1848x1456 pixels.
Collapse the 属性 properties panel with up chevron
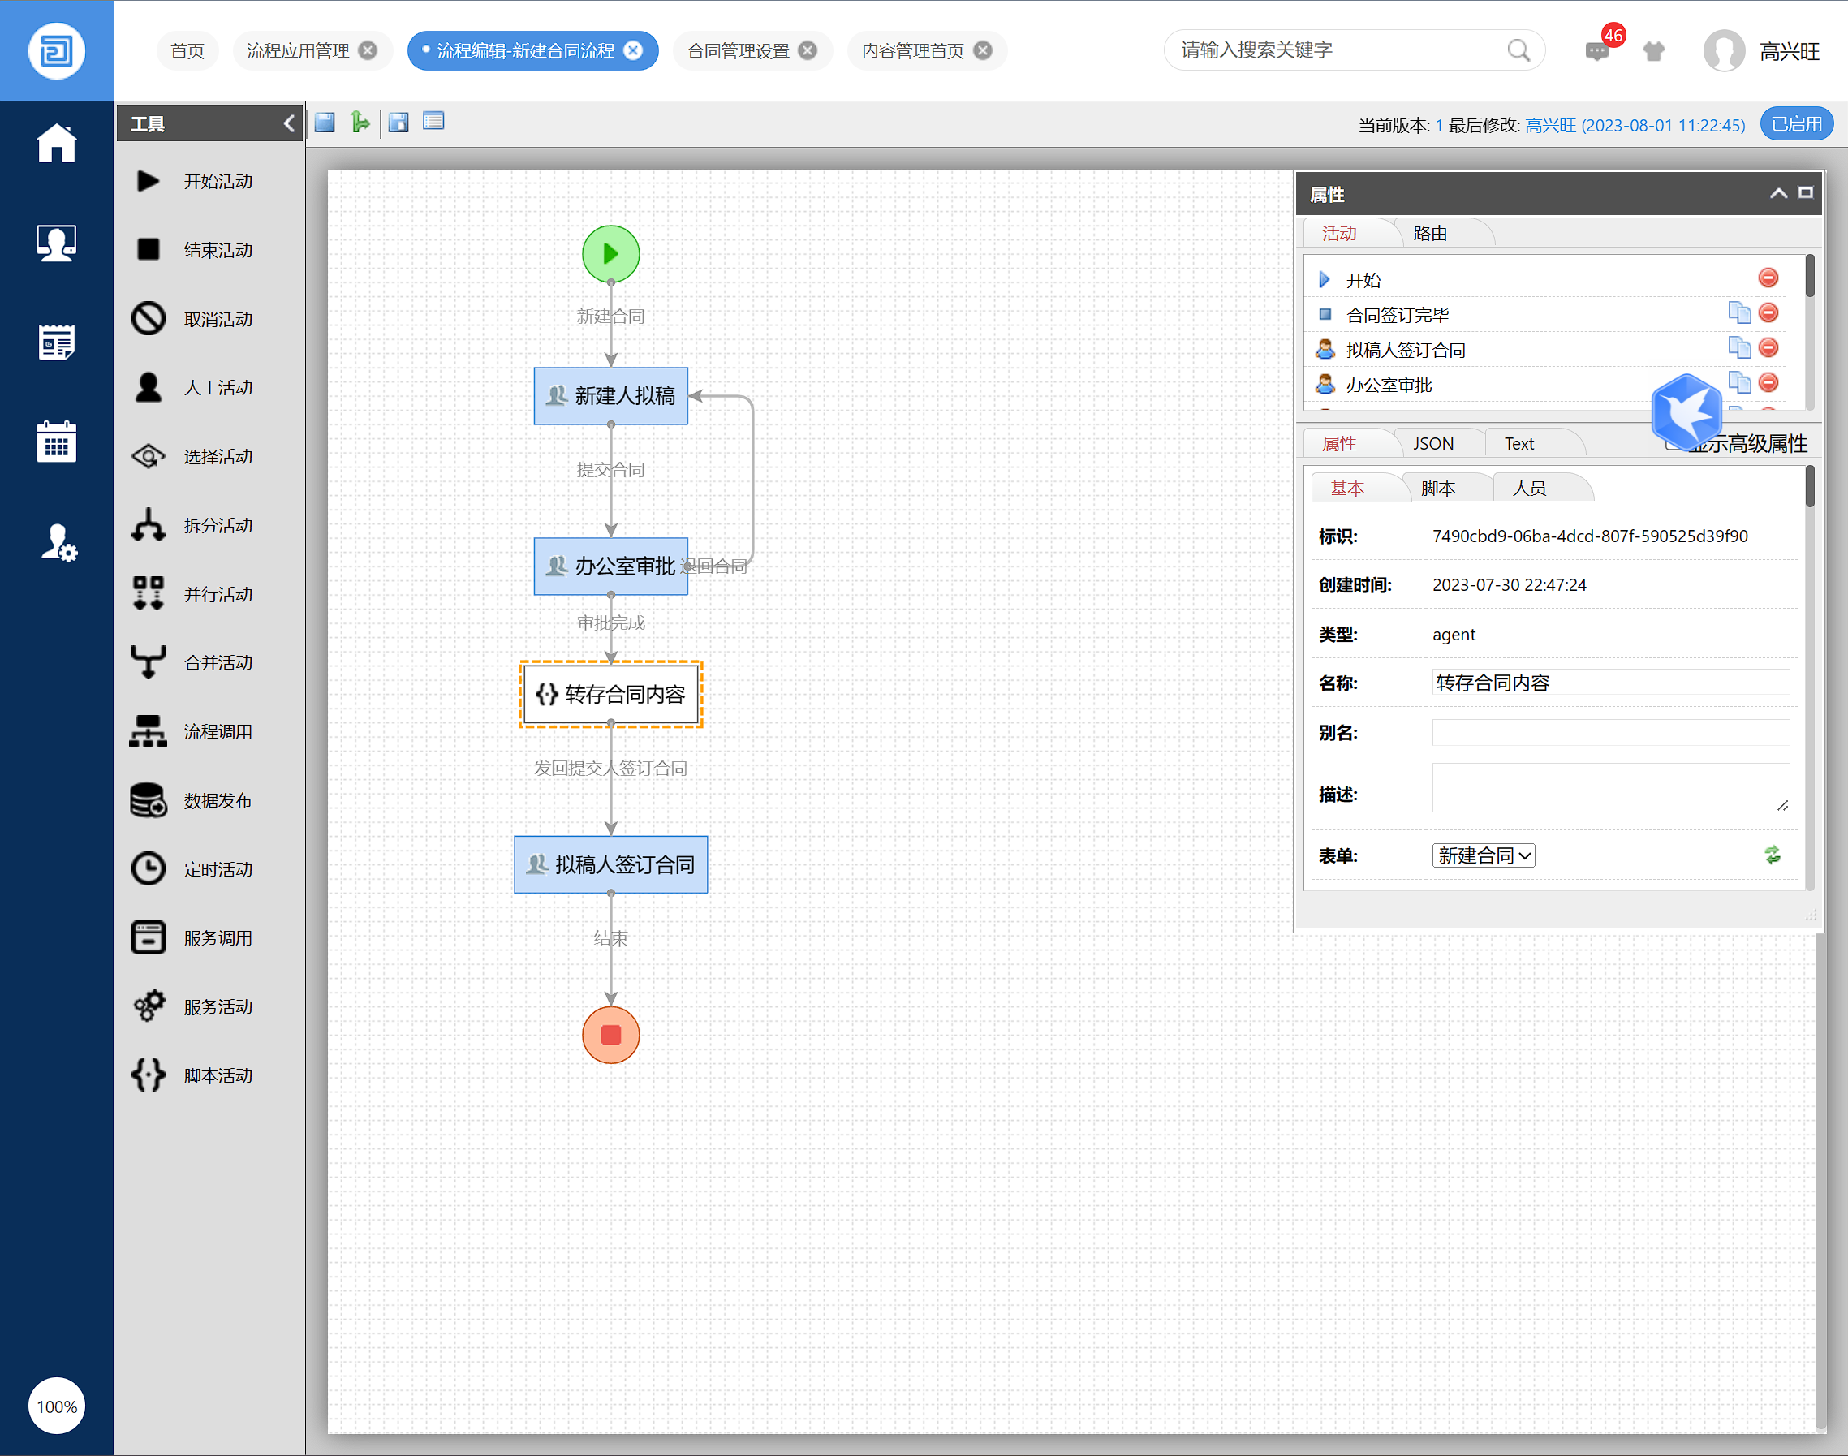[1777, 193]
